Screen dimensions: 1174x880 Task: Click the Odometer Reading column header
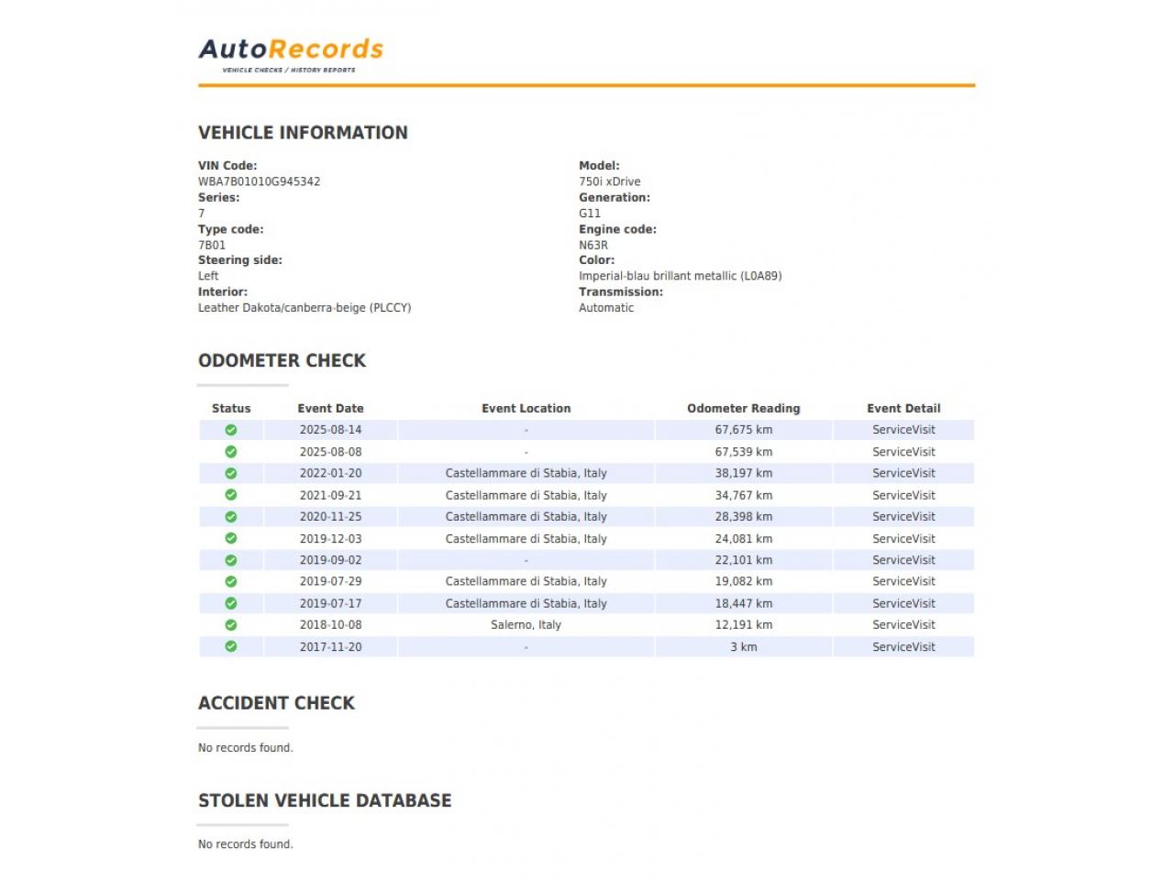point(743,409)
